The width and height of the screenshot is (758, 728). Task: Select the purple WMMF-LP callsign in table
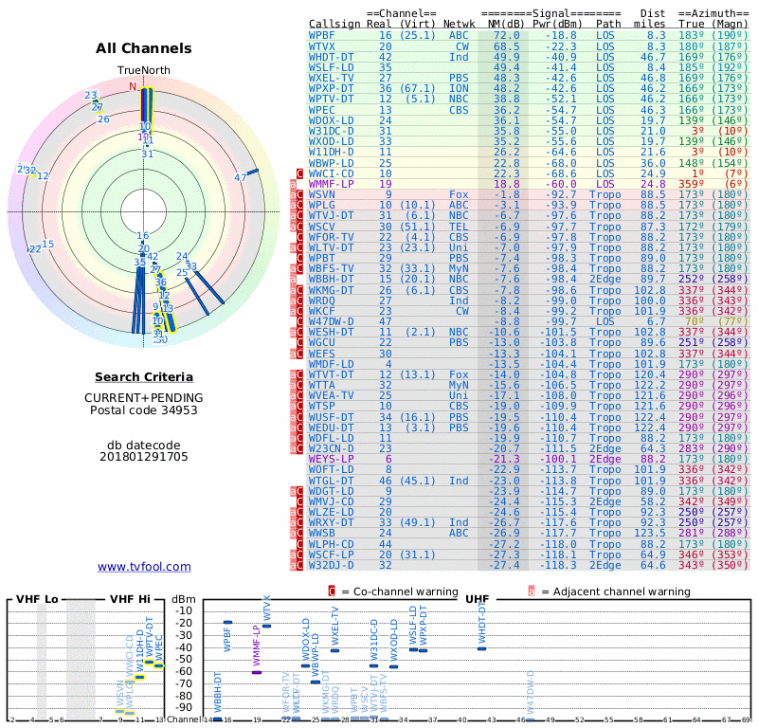pos(331,184)
